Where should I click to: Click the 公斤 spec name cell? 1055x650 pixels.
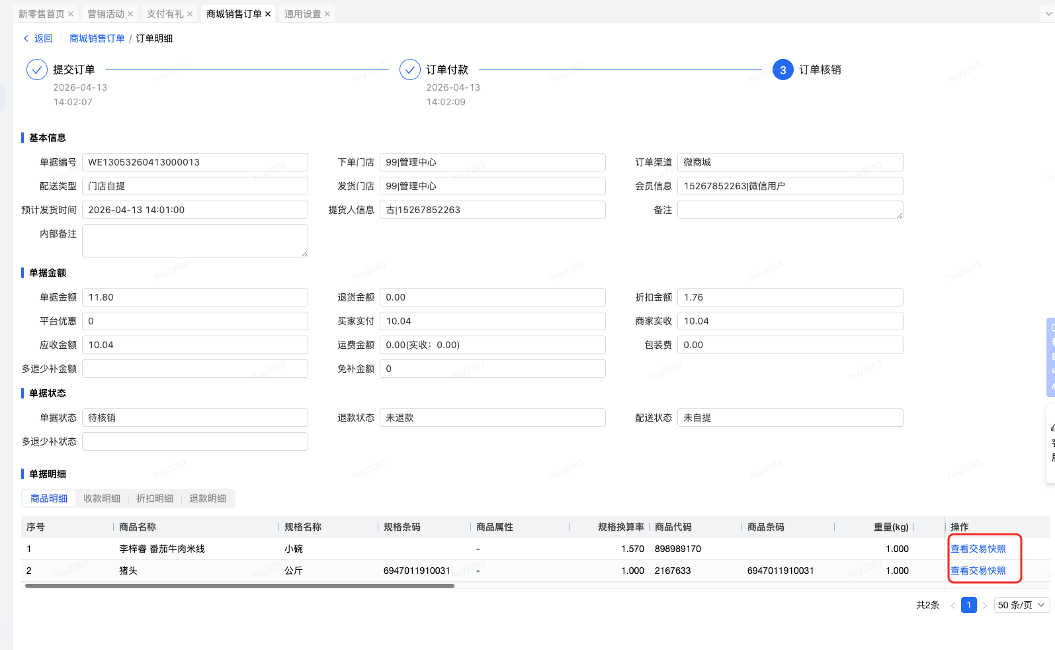pyautogui.click(x=294, y=571)
